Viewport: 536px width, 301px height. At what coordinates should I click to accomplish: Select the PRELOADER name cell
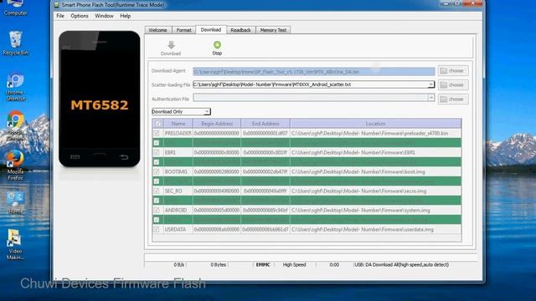click(178, 133)
